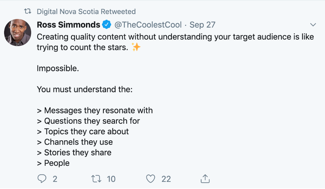Click the Ross Simmonds display name
Viewport: 325px width, 189px height.
[68, 24]
